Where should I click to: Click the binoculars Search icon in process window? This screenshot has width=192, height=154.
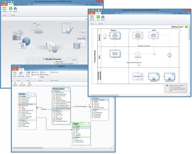[103, 17]
